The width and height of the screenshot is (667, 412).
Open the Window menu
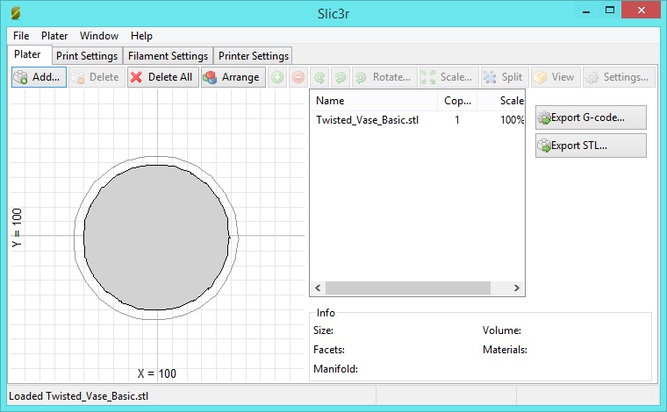coord(99,36)
